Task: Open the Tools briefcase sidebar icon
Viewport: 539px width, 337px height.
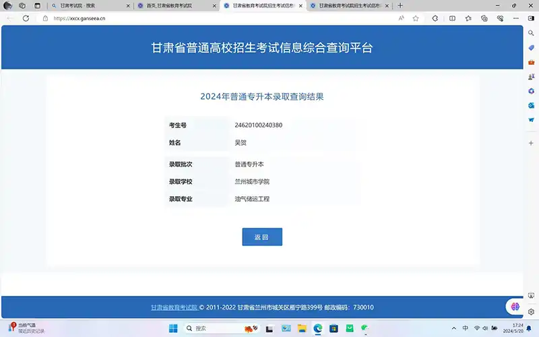Action: [531, 62]
